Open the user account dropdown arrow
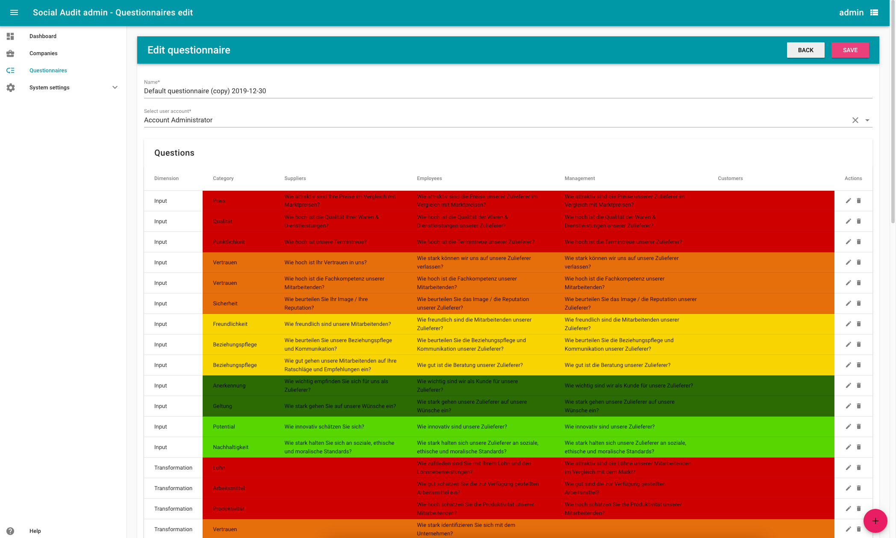This screenshot has height=538, width=896. tap(867, 120)
